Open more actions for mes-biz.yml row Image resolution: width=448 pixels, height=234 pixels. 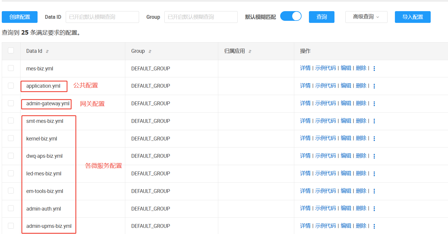[x=374, y=68]
